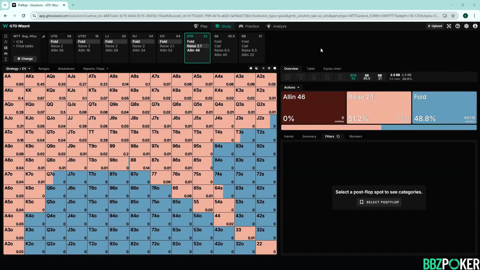Click the Change button
Viewport: 480px width, 270px height.
25,58
